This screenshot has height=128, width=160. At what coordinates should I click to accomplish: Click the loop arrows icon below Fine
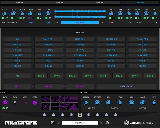tap(31, 23)
